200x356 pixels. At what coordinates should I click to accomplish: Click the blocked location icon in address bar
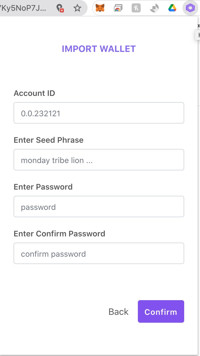click(x=60, y=8)
